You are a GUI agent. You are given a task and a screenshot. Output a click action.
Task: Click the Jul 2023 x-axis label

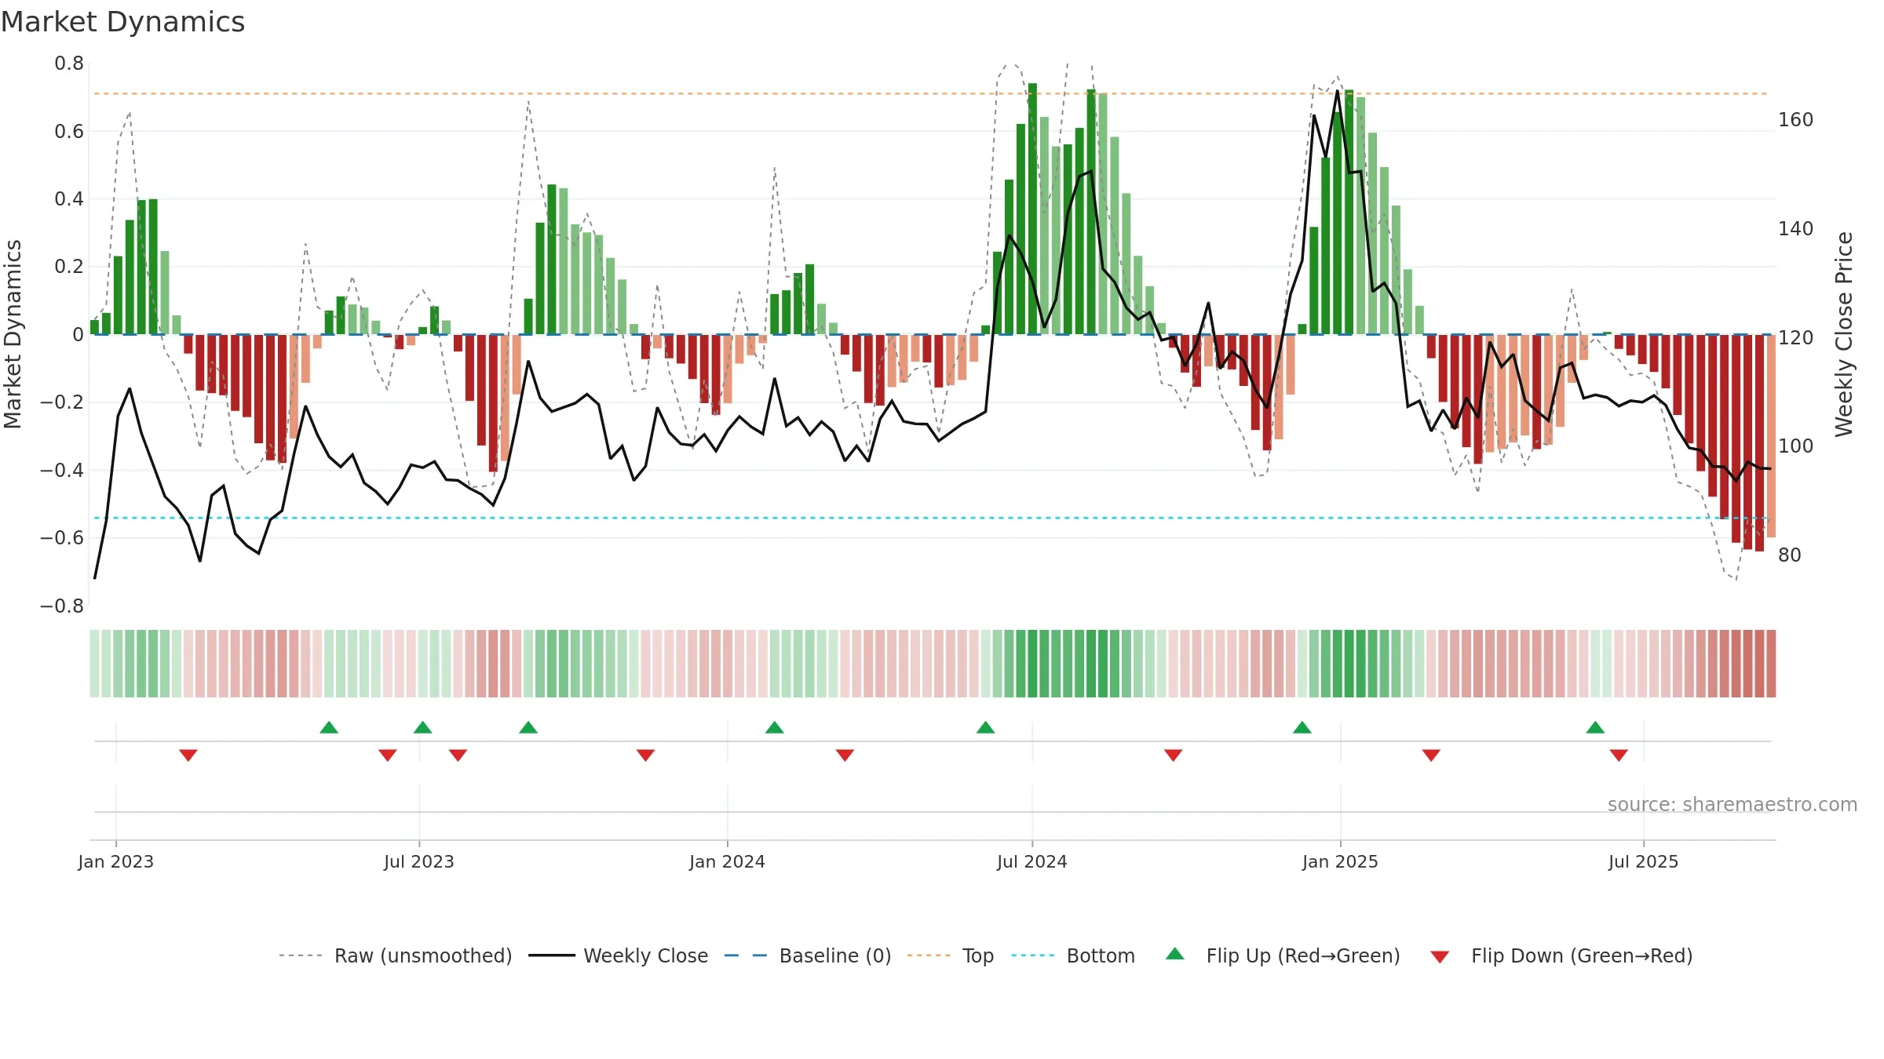click(x=419, y=861)
